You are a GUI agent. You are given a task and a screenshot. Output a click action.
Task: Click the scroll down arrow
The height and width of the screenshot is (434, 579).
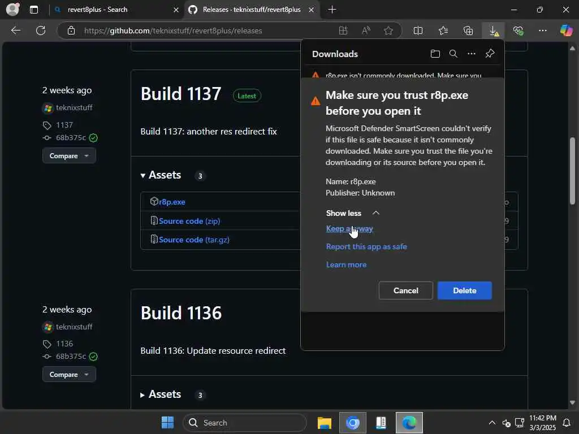click(x=572, y=402)
